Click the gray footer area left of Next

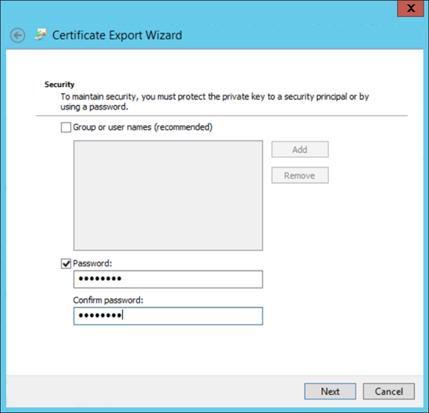coord(153,391)
